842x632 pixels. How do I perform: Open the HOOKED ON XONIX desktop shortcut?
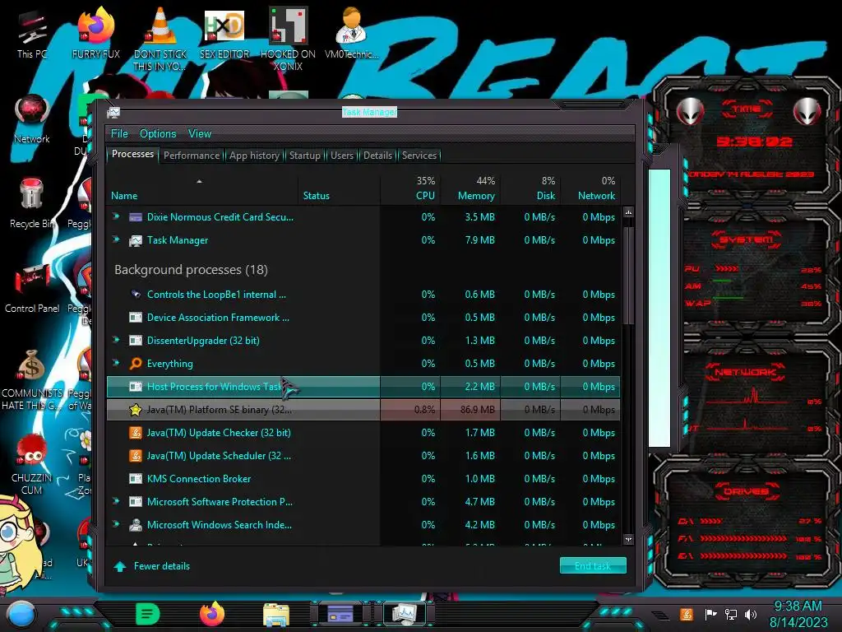click(288, 39)
